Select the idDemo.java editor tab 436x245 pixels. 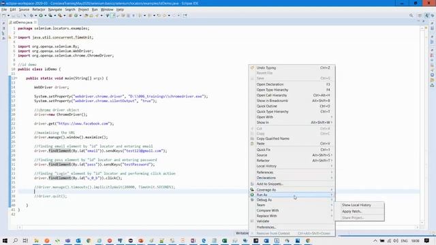click(22, 22)
